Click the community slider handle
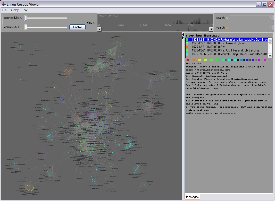The image size is (275, 201). coord(26,27)
